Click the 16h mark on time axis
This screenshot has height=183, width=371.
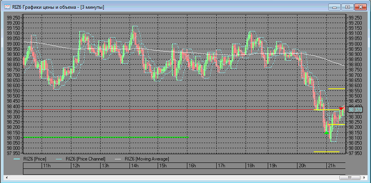(x=192, y=167)
